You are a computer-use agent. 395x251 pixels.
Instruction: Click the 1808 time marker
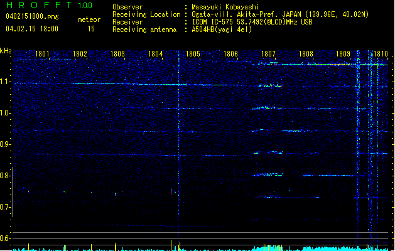pos(306,54)
